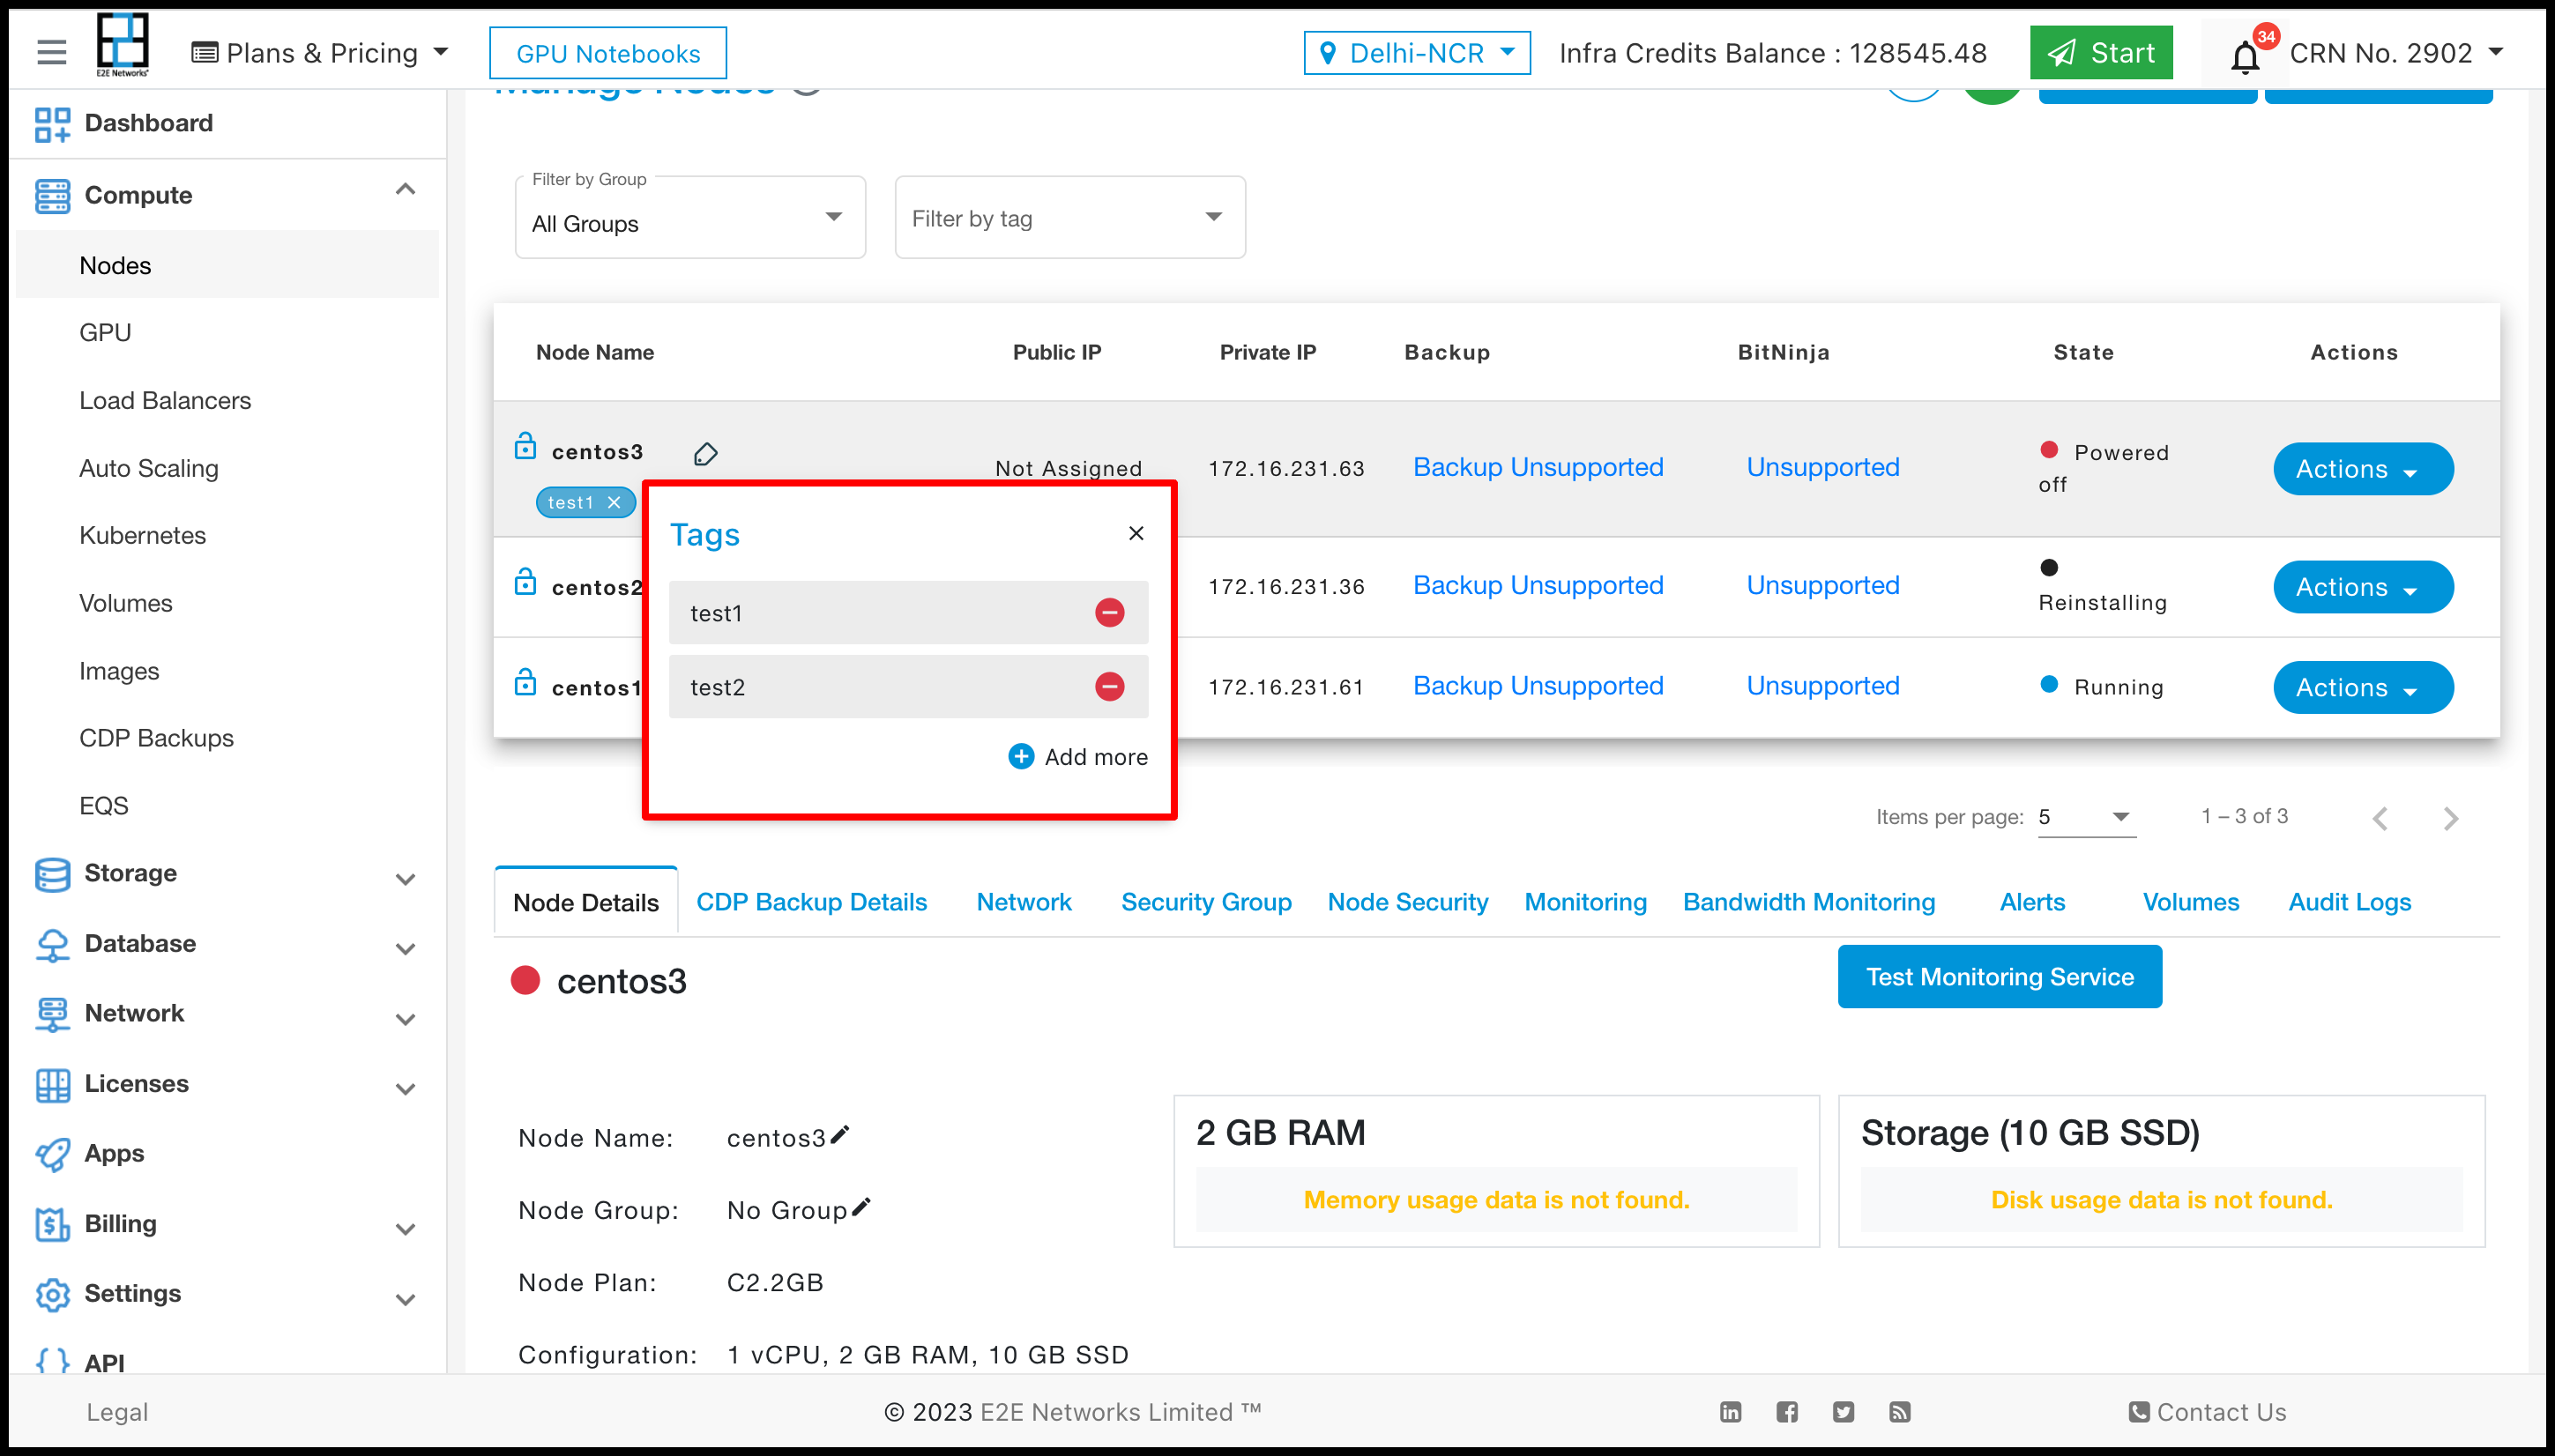Screen dimensions: 2555x1456
Task: Click the lock icon next to centos1
Action: pyautogui.click(x=525, y=682)
